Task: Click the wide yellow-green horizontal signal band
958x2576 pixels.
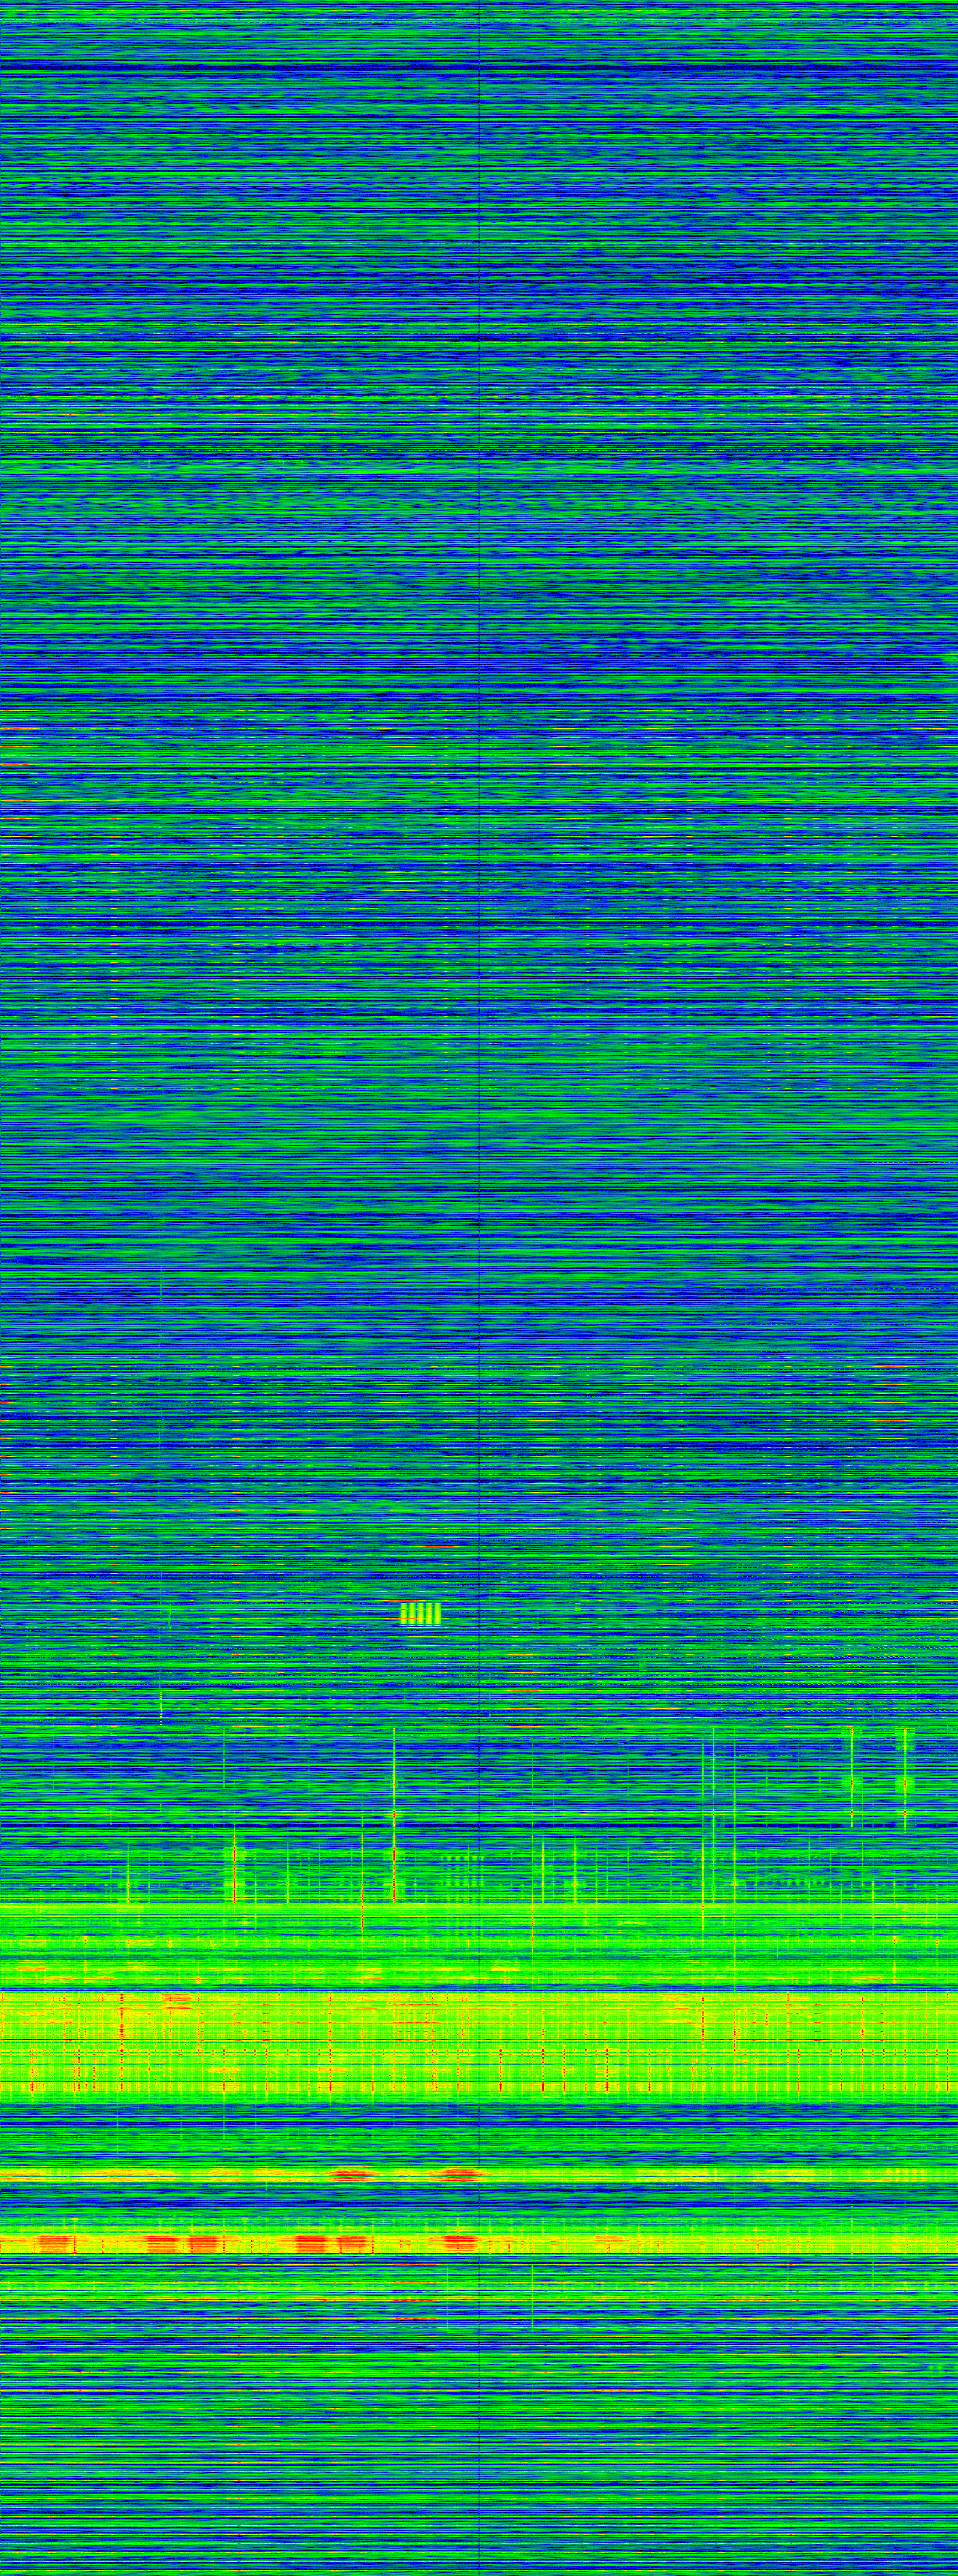Action: (480, 2045)
